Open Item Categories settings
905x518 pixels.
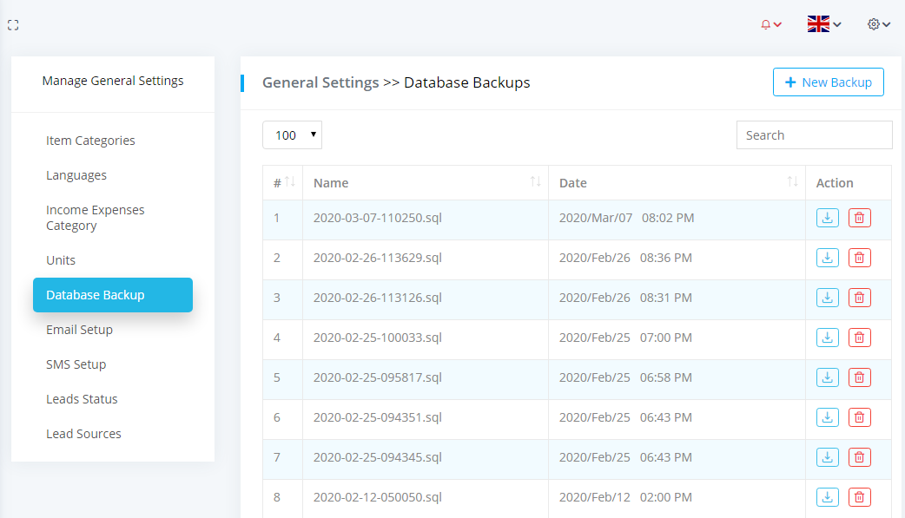point(90,141)
